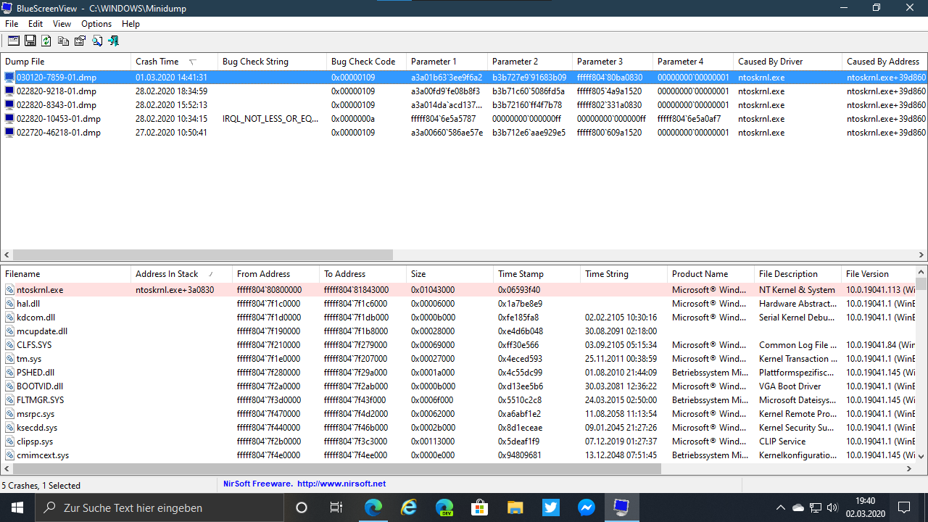Open the View menu

tap(62, 24)
